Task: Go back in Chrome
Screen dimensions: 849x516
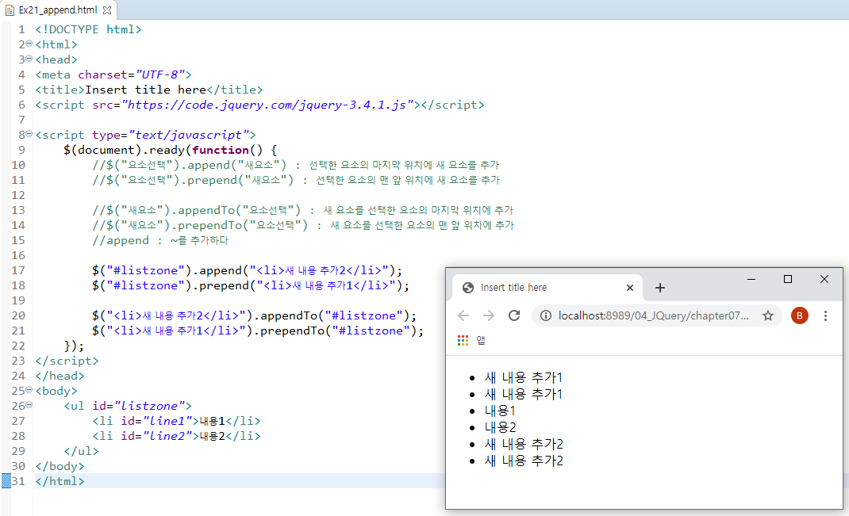Action: pyautogui.click(x=463, y=315)
